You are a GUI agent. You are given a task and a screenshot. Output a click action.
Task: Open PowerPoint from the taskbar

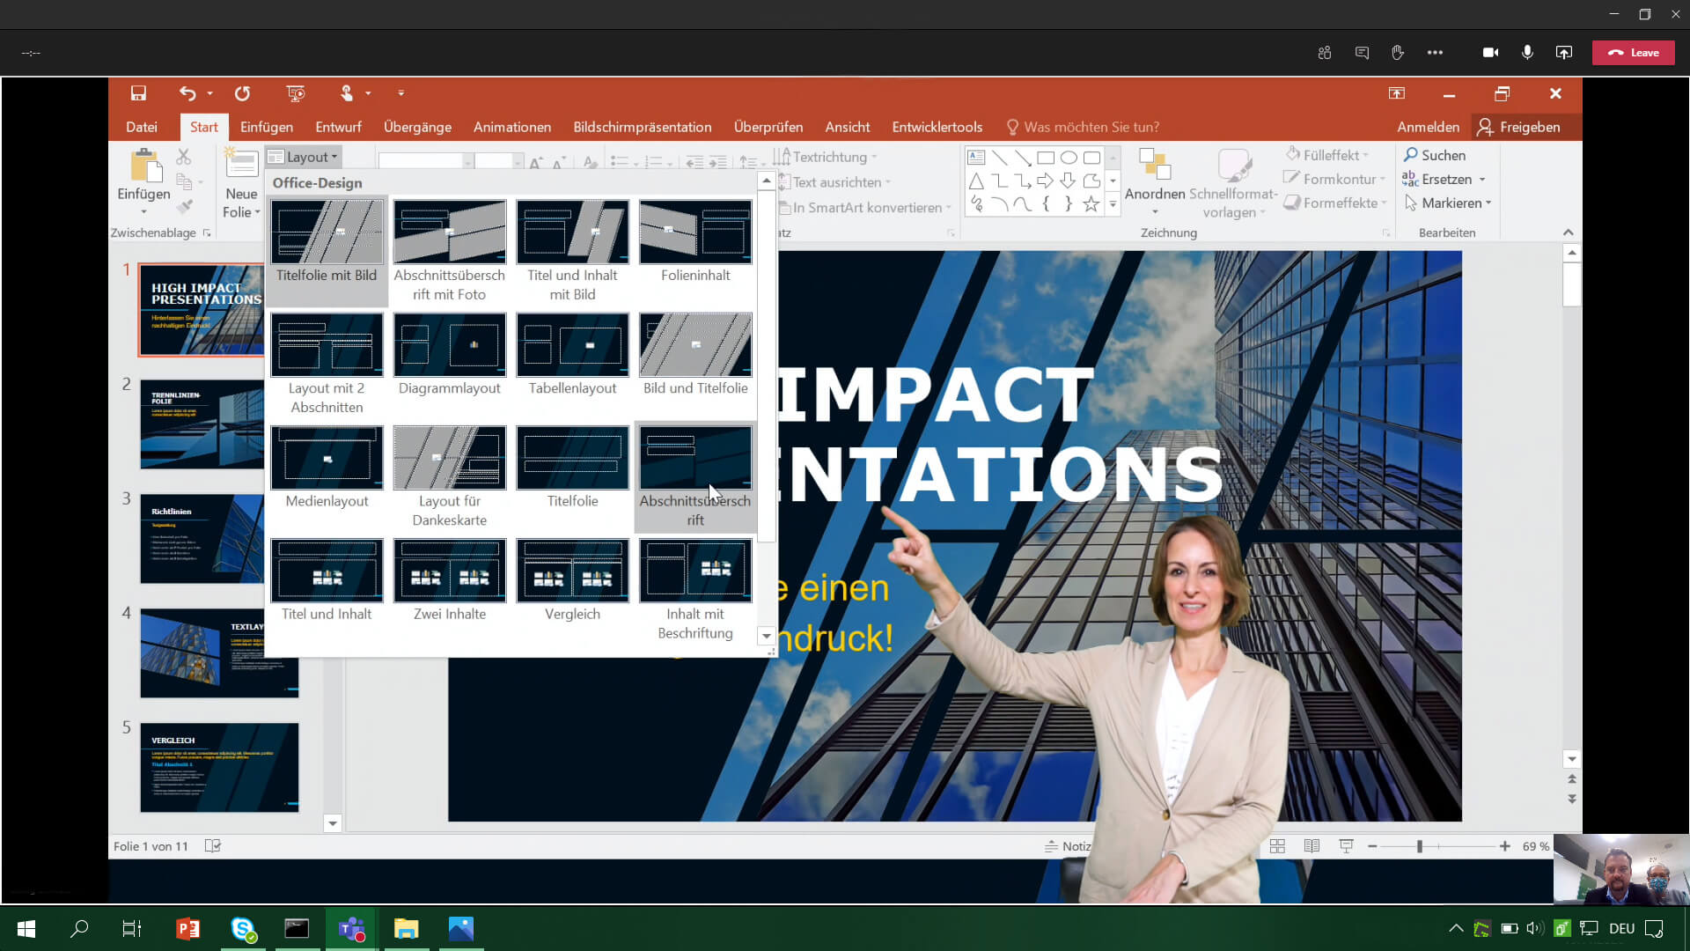187,928
